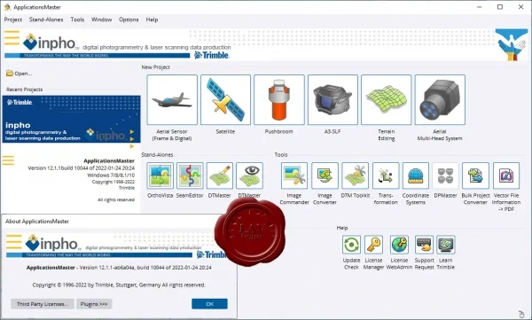
Task: Open Vector File Information to PDF tool
Action: (x=506, y=176)
